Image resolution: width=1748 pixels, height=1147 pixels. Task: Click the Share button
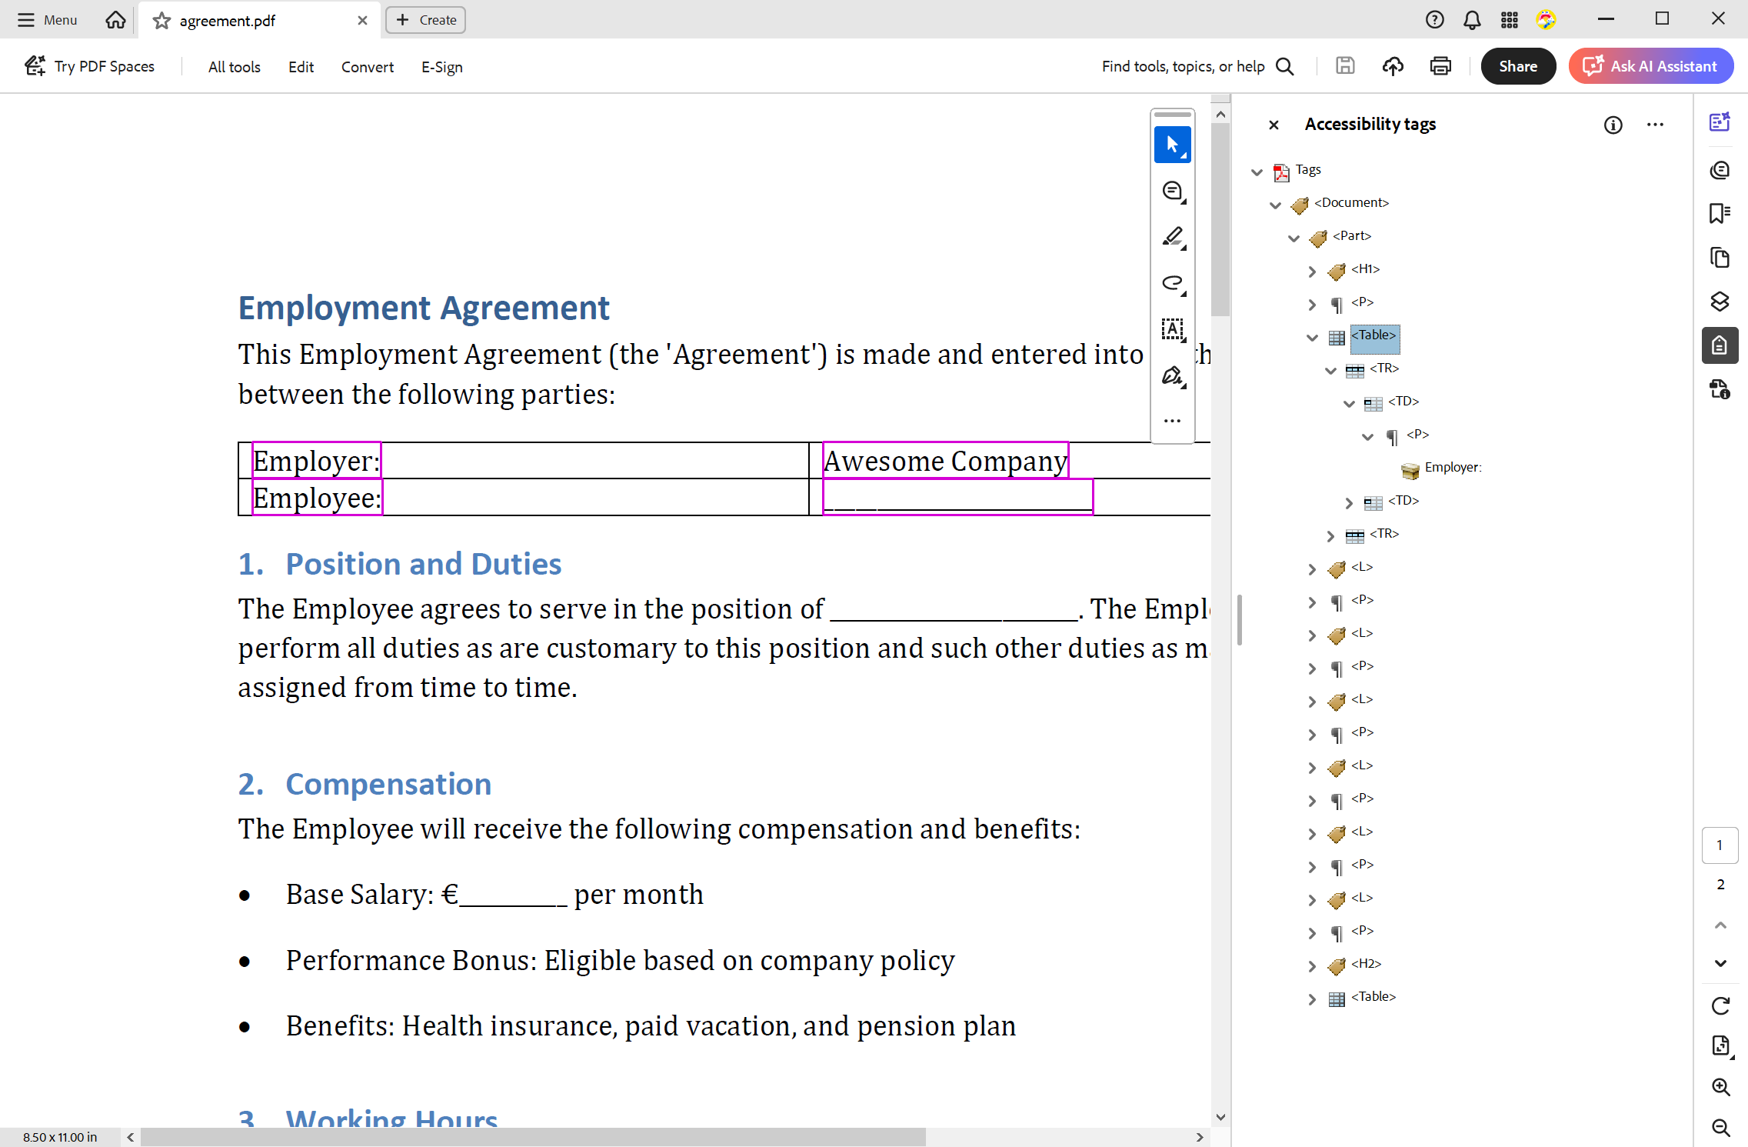[x=1517, y=65]
